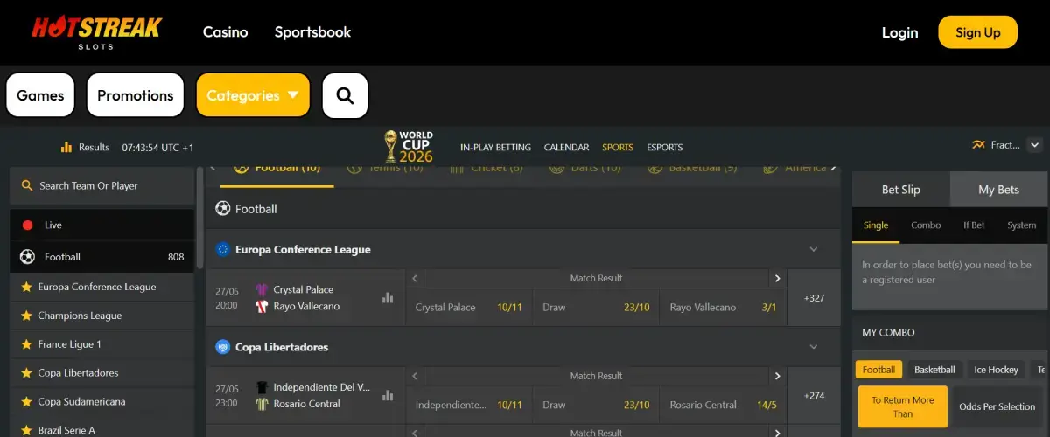Go to Sportsbook in top navigation
Viewport: 1050px width, 437px height.
(x=312, y=32)
